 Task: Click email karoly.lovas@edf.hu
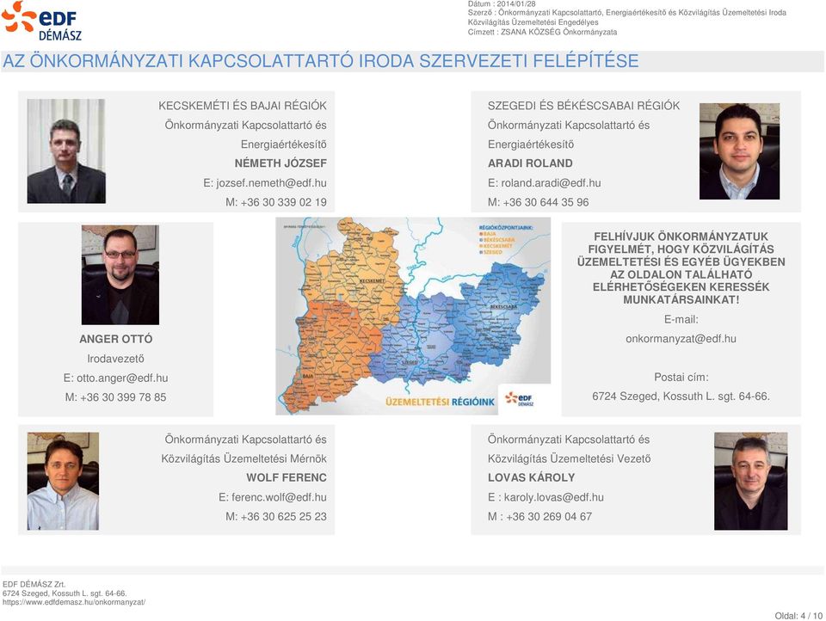[x=553, y=497]
